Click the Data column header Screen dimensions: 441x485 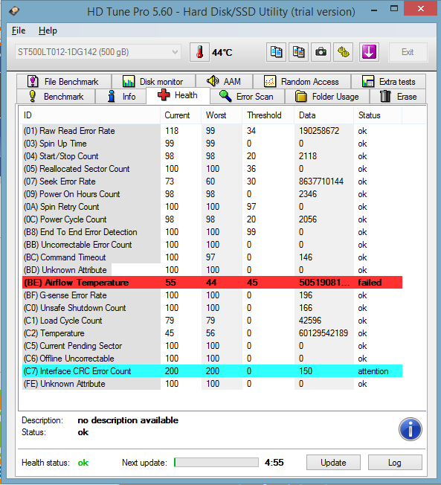[x=323, y=115]
